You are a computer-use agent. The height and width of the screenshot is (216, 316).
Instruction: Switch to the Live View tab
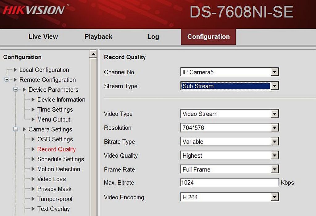(x=43, y=37)
